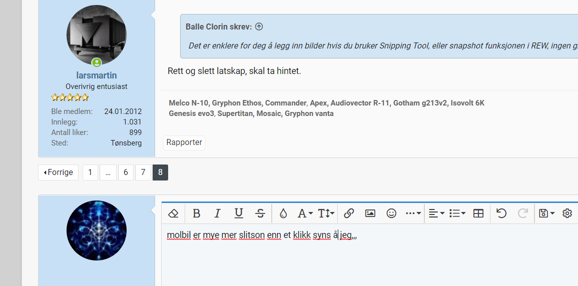Undo the last edit in editor
Screen dimensions: 578x286
coord(501,213)
